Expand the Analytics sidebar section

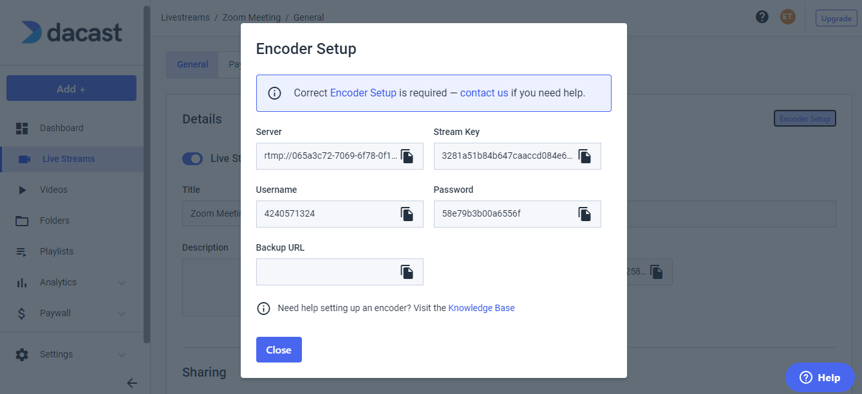click(122, 282)
